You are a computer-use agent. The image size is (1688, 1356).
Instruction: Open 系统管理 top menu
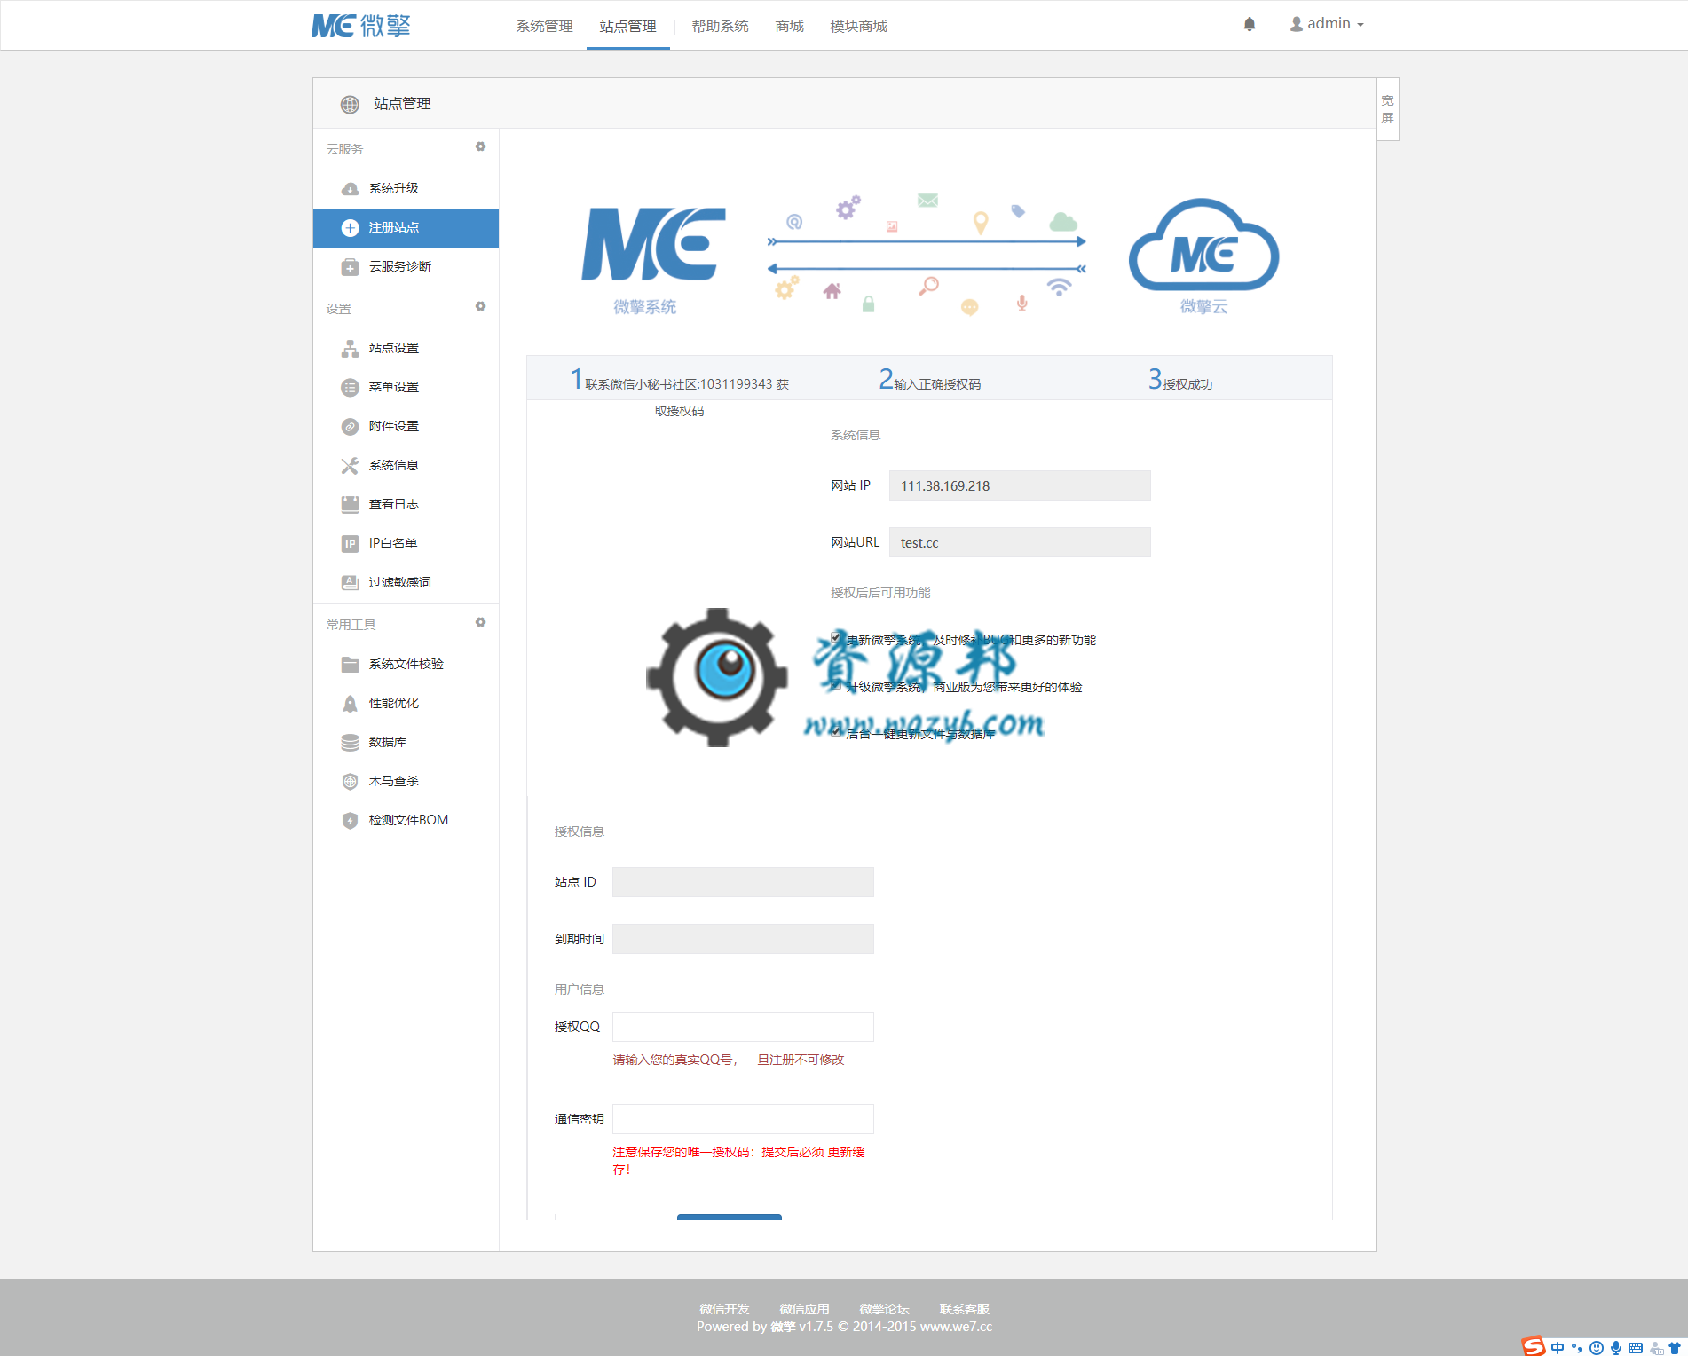click(x=545, y=26)
